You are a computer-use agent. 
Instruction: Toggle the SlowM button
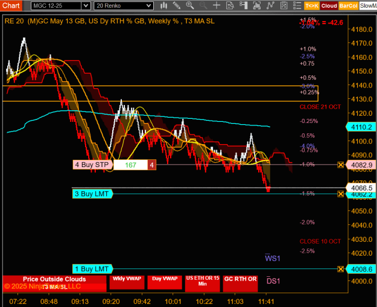click(x=368, y=6)
